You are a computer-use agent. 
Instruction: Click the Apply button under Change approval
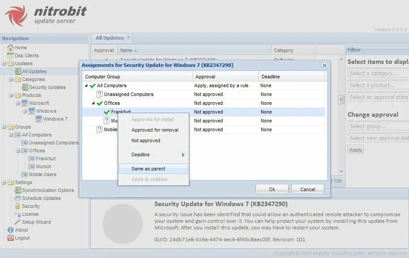tap(356, 150)
